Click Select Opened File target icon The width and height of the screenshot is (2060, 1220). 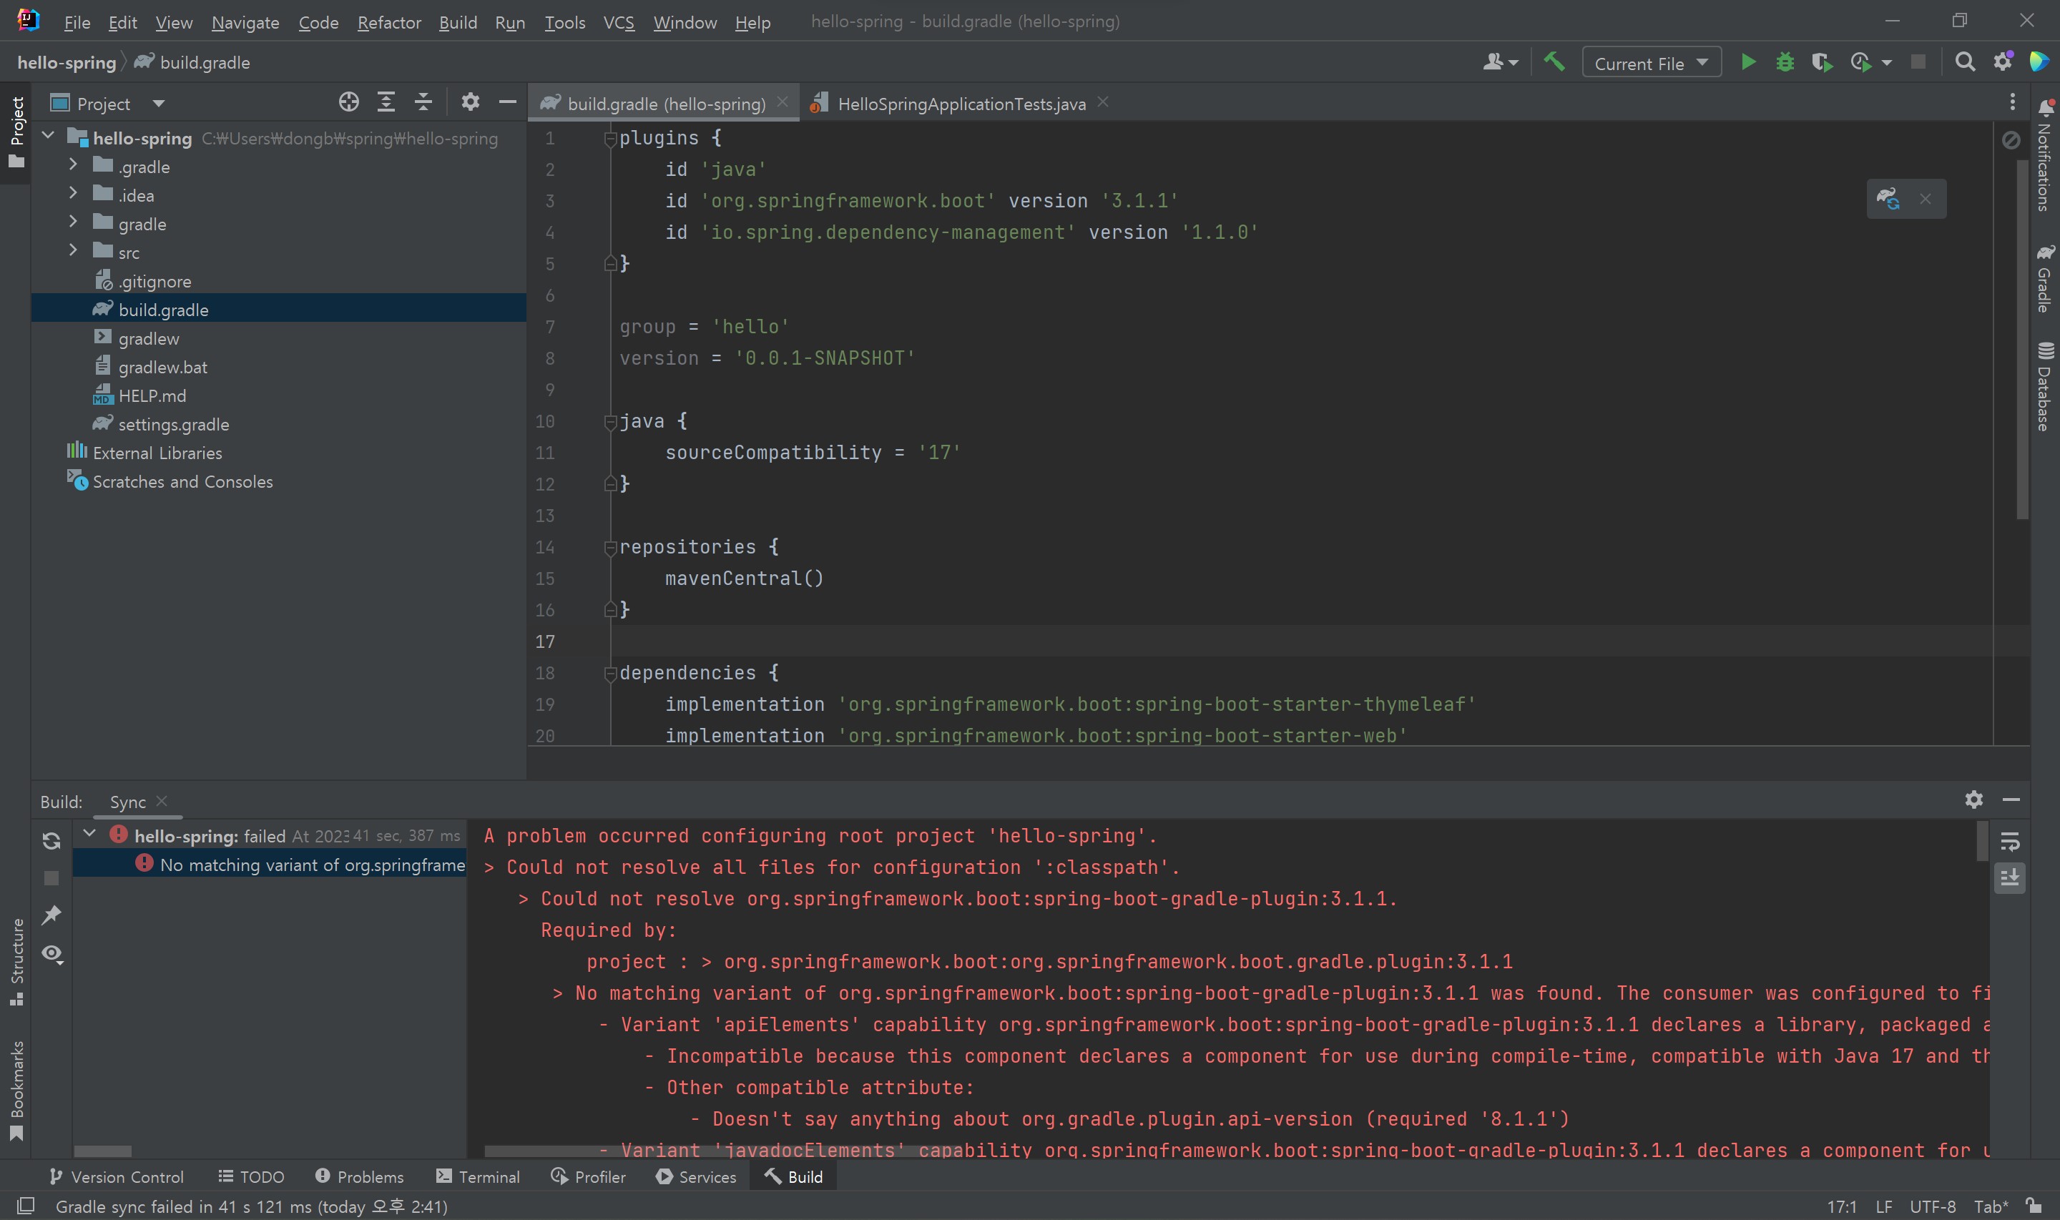click(348, 102)
